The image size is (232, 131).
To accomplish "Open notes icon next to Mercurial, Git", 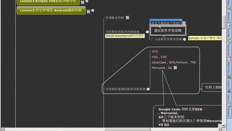I will [x=175, y=68].
